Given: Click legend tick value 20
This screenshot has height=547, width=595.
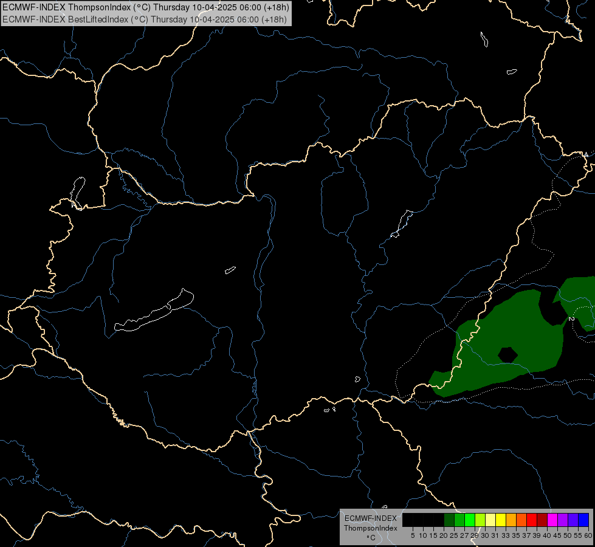Looking at the screenshot, I should 444,535.
